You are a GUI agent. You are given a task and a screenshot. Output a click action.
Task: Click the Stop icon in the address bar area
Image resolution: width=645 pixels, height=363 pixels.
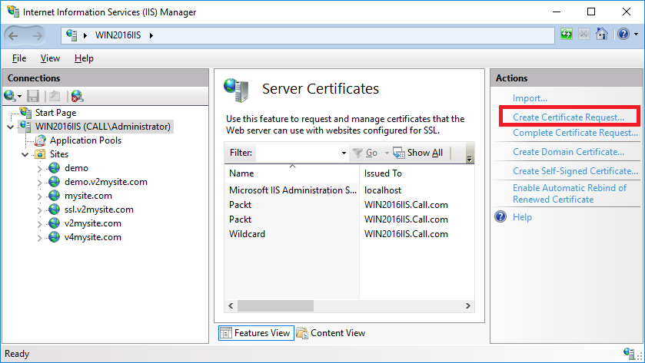coord(583,34)
